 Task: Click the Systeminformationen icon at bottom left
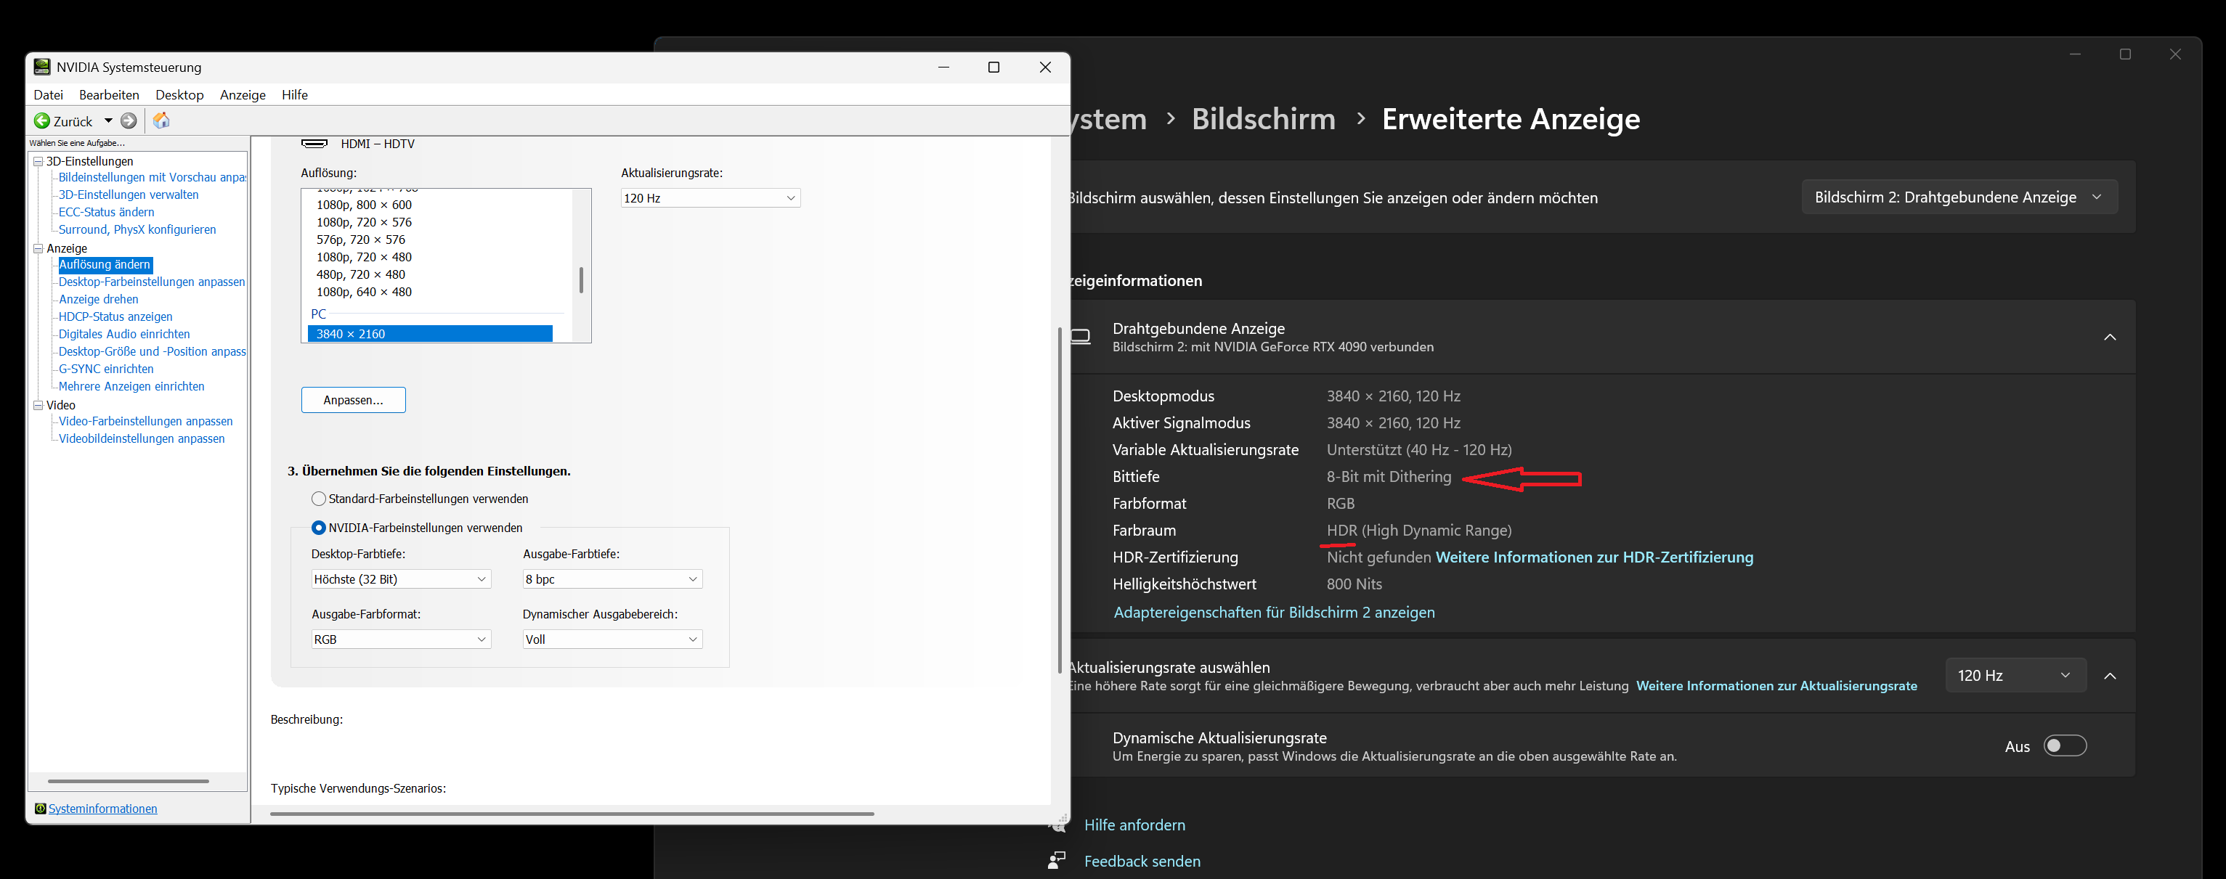point(40,807)
